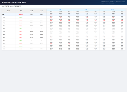The height and width of the screenshot is (92, 127).
Task: Select the 湛江 city row
Action: (x=63, y=46)
